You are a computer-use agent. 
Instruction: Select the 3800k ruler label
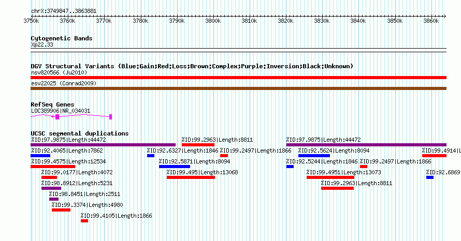tap(213, 21)
